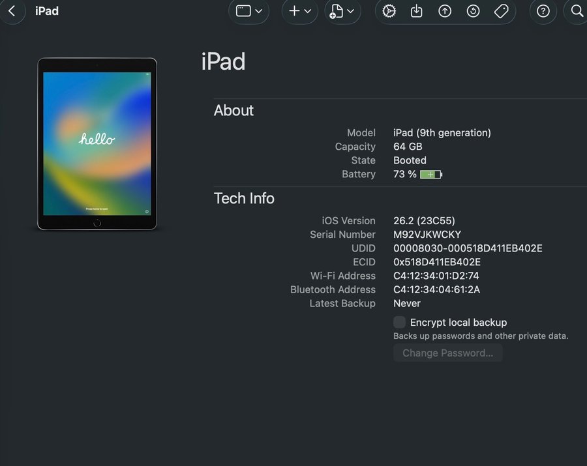Click the Search magnifier icon

click(577, 11)
